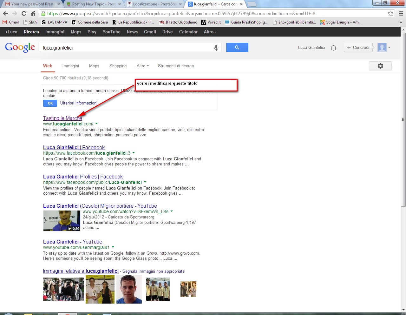The height and width of the screenshot is (315, 406).
Task: Expand the Altro menu in the black bar
Action: pyautogui.click(x=210, y=32)
